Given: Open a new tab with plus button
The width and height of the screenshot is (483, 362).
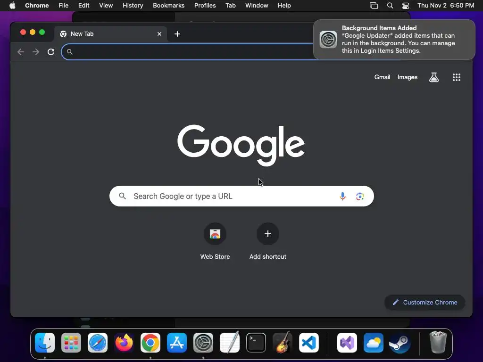Looking at the screenshot, I should (177, 34).
